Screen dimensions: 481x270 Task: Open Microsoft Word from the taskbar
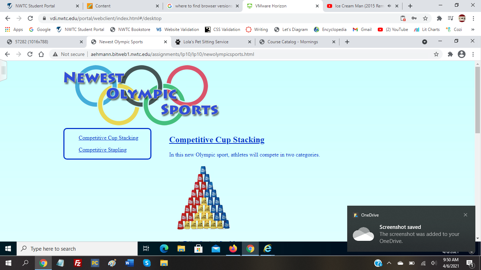coord(129,263)
